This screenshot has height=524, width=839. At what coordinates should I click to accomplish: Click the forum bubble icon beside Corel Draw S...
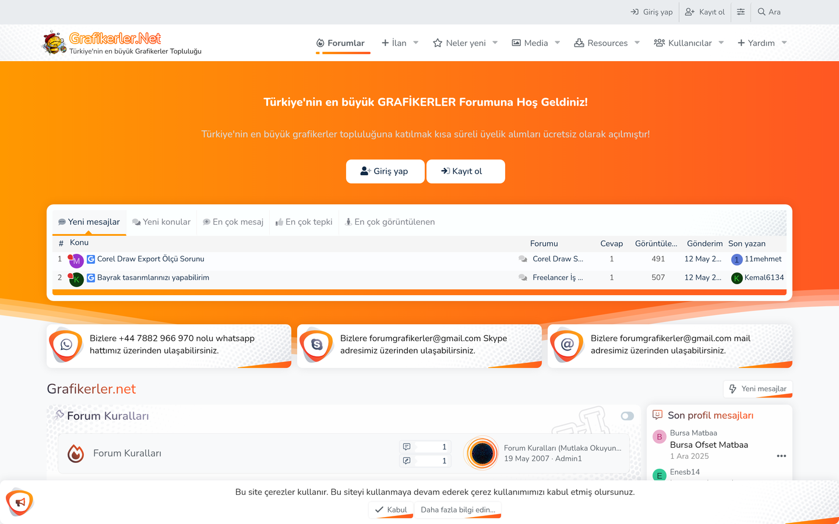coord(523,259)
